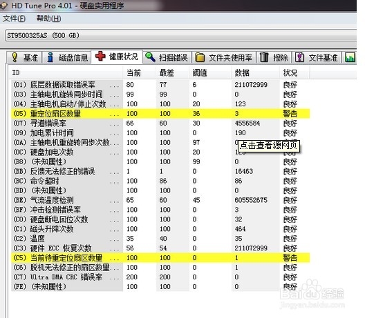Click data value 464 in row (C1)
Image resolution: width=365 pixels, height=318 pixels.
(240, 229)
